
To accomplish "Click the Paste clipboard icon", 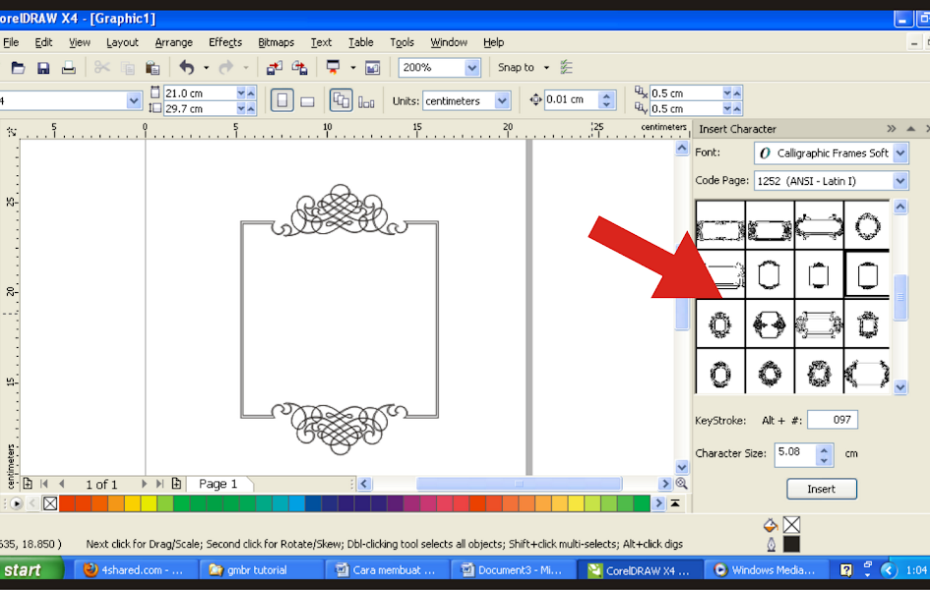I will coord(153,68).
